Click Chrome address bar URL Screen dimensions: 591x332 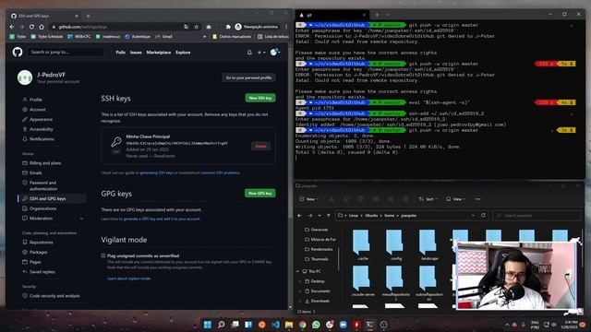tap(83, 27)
